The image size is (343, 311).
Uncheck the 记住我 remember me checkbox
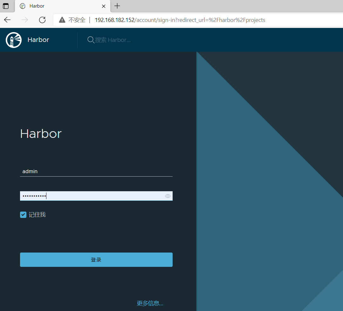[23, 215]
